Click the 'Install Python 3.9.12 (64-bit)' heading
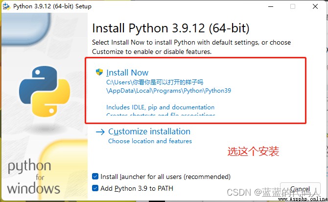This screenshot has width=328, height=202. pos(171,28)
